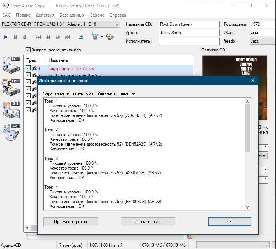Rewind the current track
The width and height of the screenshot is (276, 249).
tap(48, 37)
